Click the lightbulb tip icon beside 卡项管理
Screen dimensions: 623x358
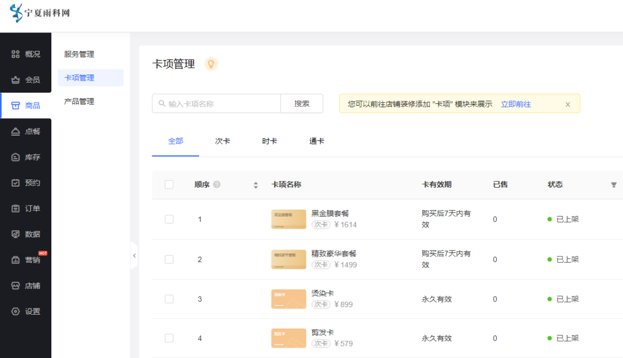point(211,64)
